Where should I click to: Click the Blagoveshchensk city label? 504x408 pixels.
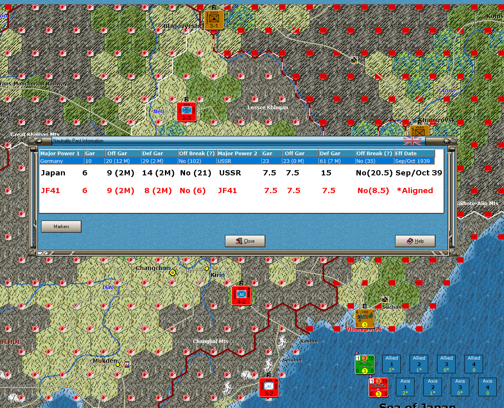tap(183, 26)
